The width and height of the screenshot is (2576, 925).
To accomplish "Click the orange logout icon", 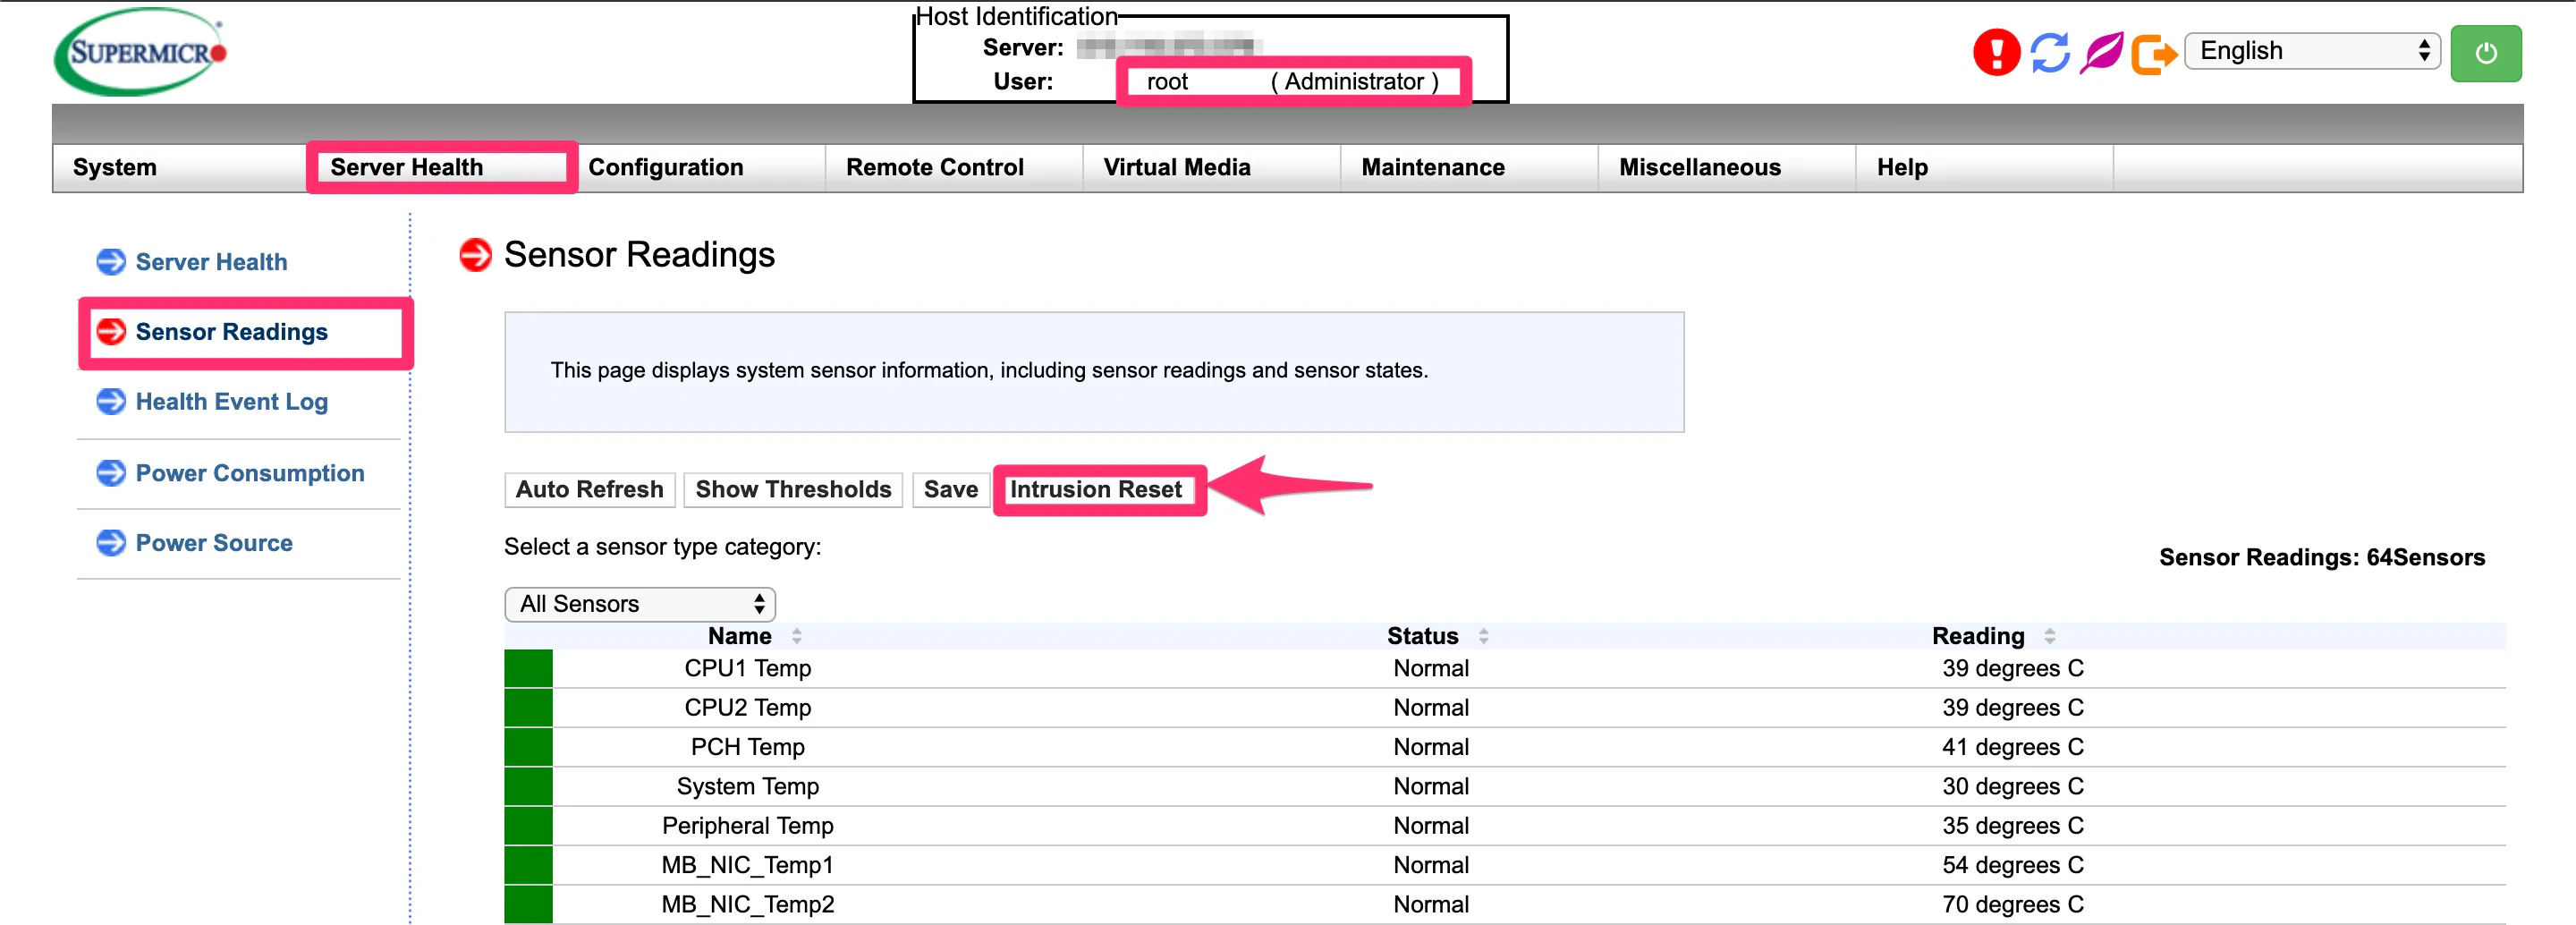I will pos(2153,53).
